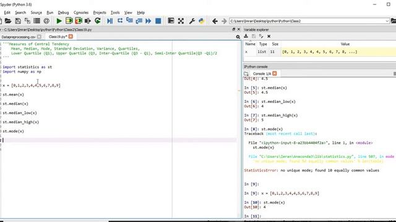The width and height of the screenshot is (396, 222).
Task: Click the @ symbol finder icon
Action: (46, 21)
